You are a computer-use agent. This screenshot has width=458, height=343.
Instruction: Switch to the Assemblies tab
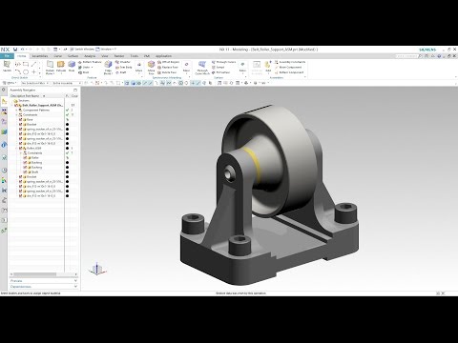[x=40, y=56]
